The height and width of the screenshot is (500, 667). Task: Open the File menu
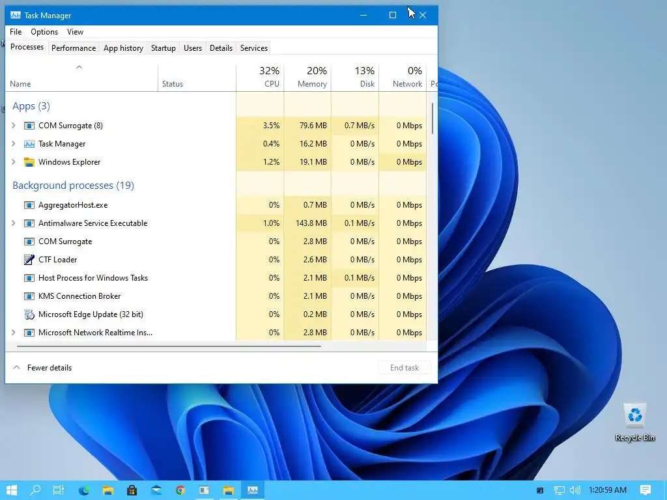16,32
